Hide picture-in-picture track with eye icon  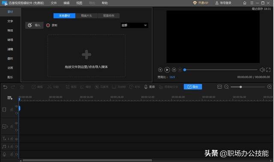16,123
